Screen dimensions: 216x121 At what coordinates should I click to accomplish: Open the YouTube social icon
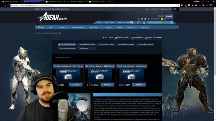[145, 19]
